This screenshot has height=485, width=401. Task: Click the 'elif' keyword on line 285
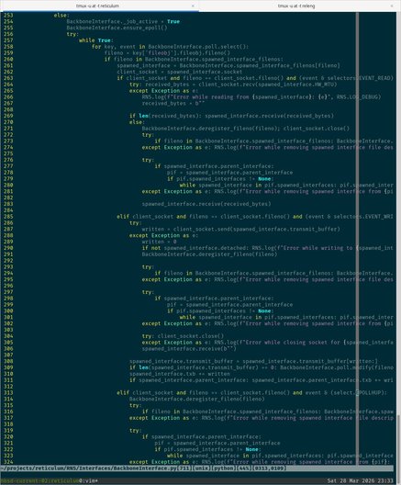click(123, 217)
